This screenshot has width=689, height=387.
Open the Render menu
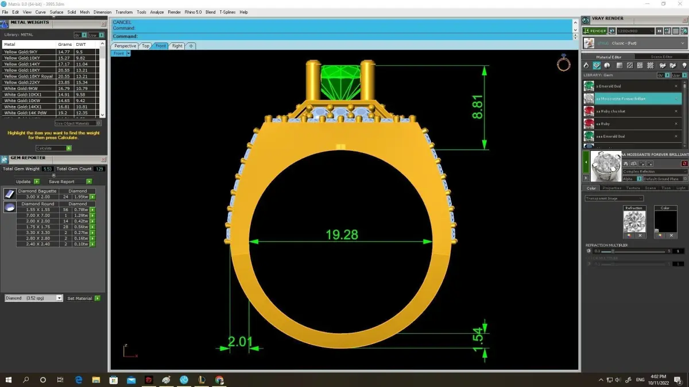(174, 12)
